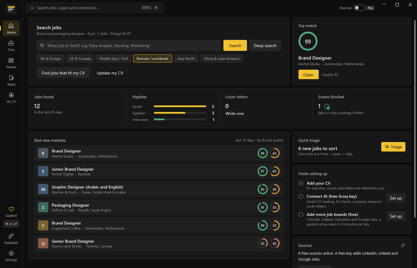The height and width of the screenshot is (268, 417).
Task: Click the Quarry Lane Books Q avatar
Action: click(43, 243)
